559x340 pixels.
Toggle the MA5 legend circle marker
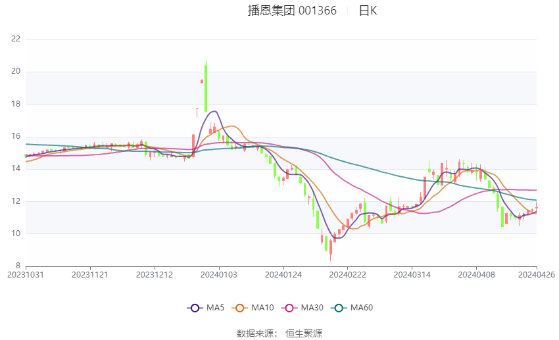[x=195, y=308]
